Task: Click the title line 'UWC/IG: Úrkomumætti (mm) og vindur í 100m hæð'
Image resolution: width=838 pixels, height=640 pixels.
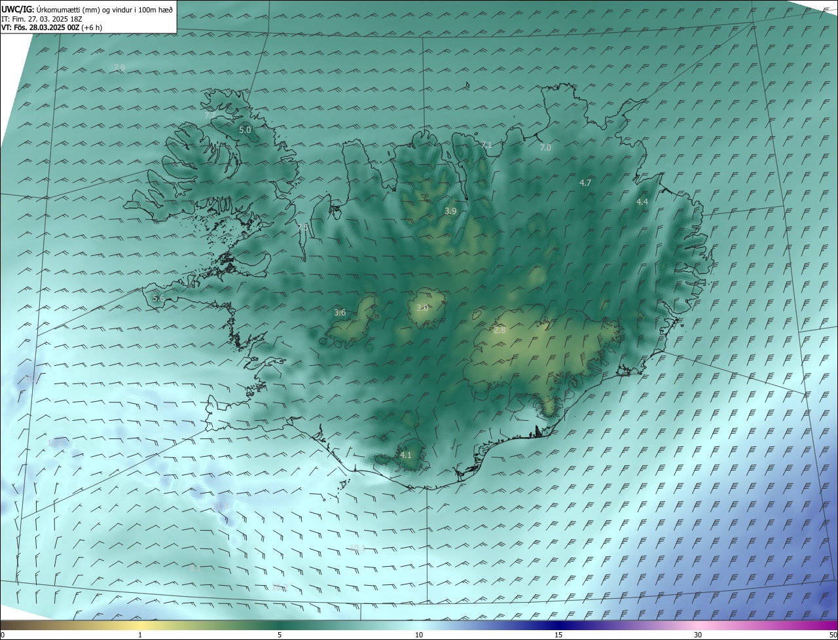Action: 86,9
